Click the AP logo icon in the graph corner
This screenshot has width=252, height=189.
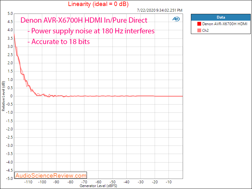click(x=176, y=19)
